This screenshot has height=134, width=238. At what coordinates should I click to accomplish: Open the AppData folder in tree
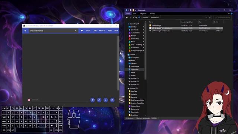[x=134, y=91]
